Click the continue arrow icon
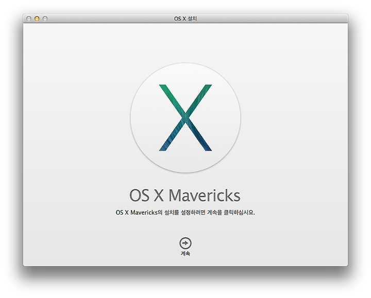 [x=185, y=243]
